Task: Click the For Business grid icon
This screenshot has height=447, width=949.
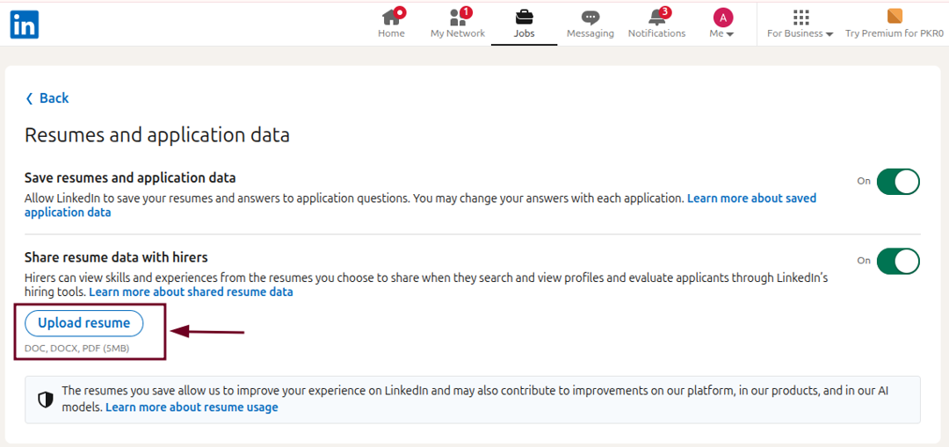Action: coord(800,17)
